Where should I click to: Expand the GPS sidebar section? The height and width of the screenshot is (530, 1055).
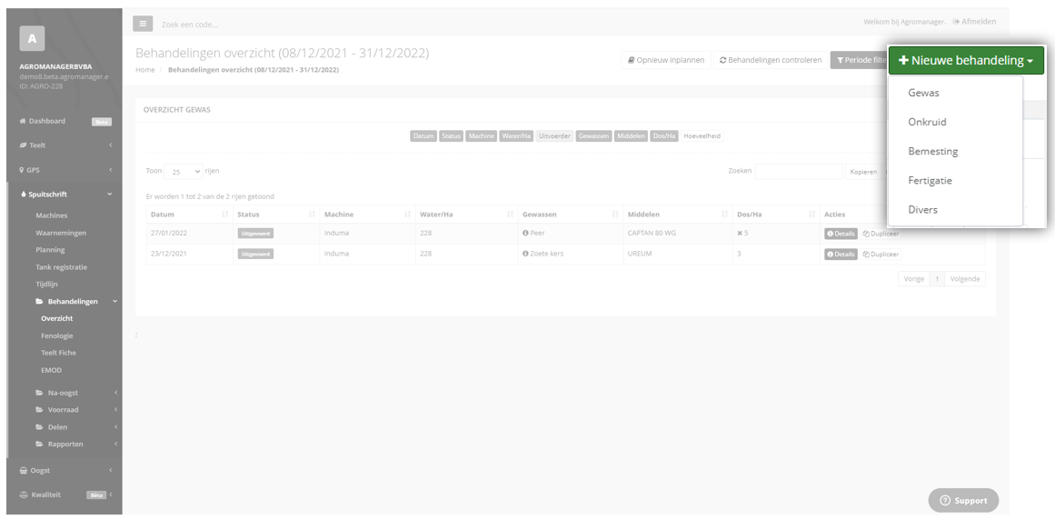coord(65,170)
